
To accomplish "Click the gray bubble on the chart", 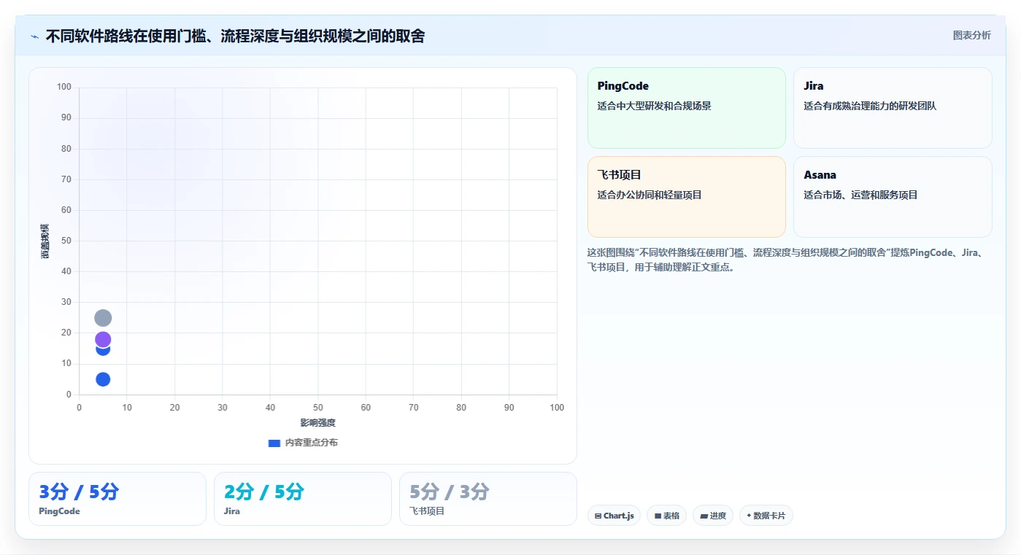I will 103,318.
